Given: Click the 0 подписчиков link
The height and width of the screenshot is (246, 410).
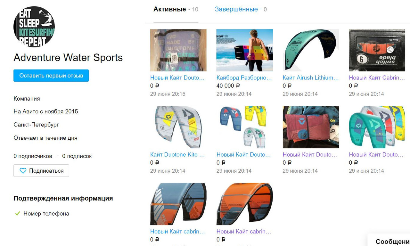Looking at the screenshot, I should pos(33,156).
